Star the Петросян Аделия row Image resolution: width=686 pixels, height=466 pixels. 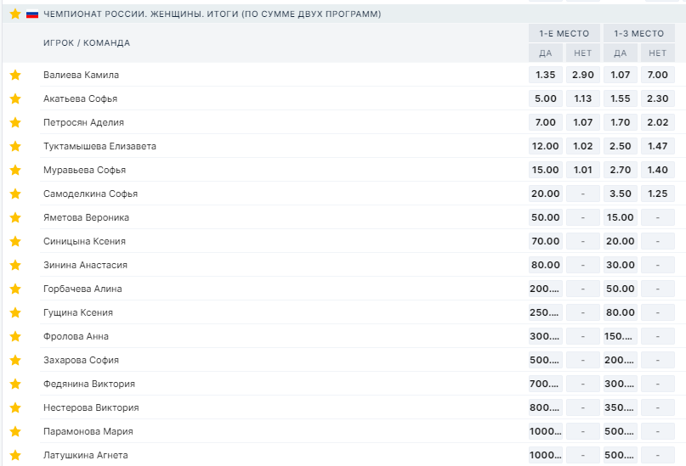pyautogui.click(x=14, y=122)
